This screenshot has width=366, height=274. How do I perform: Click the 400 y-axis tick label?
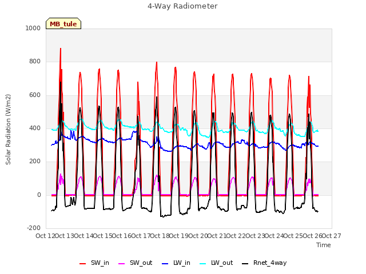pyautogui.click(x=35, y=128)
